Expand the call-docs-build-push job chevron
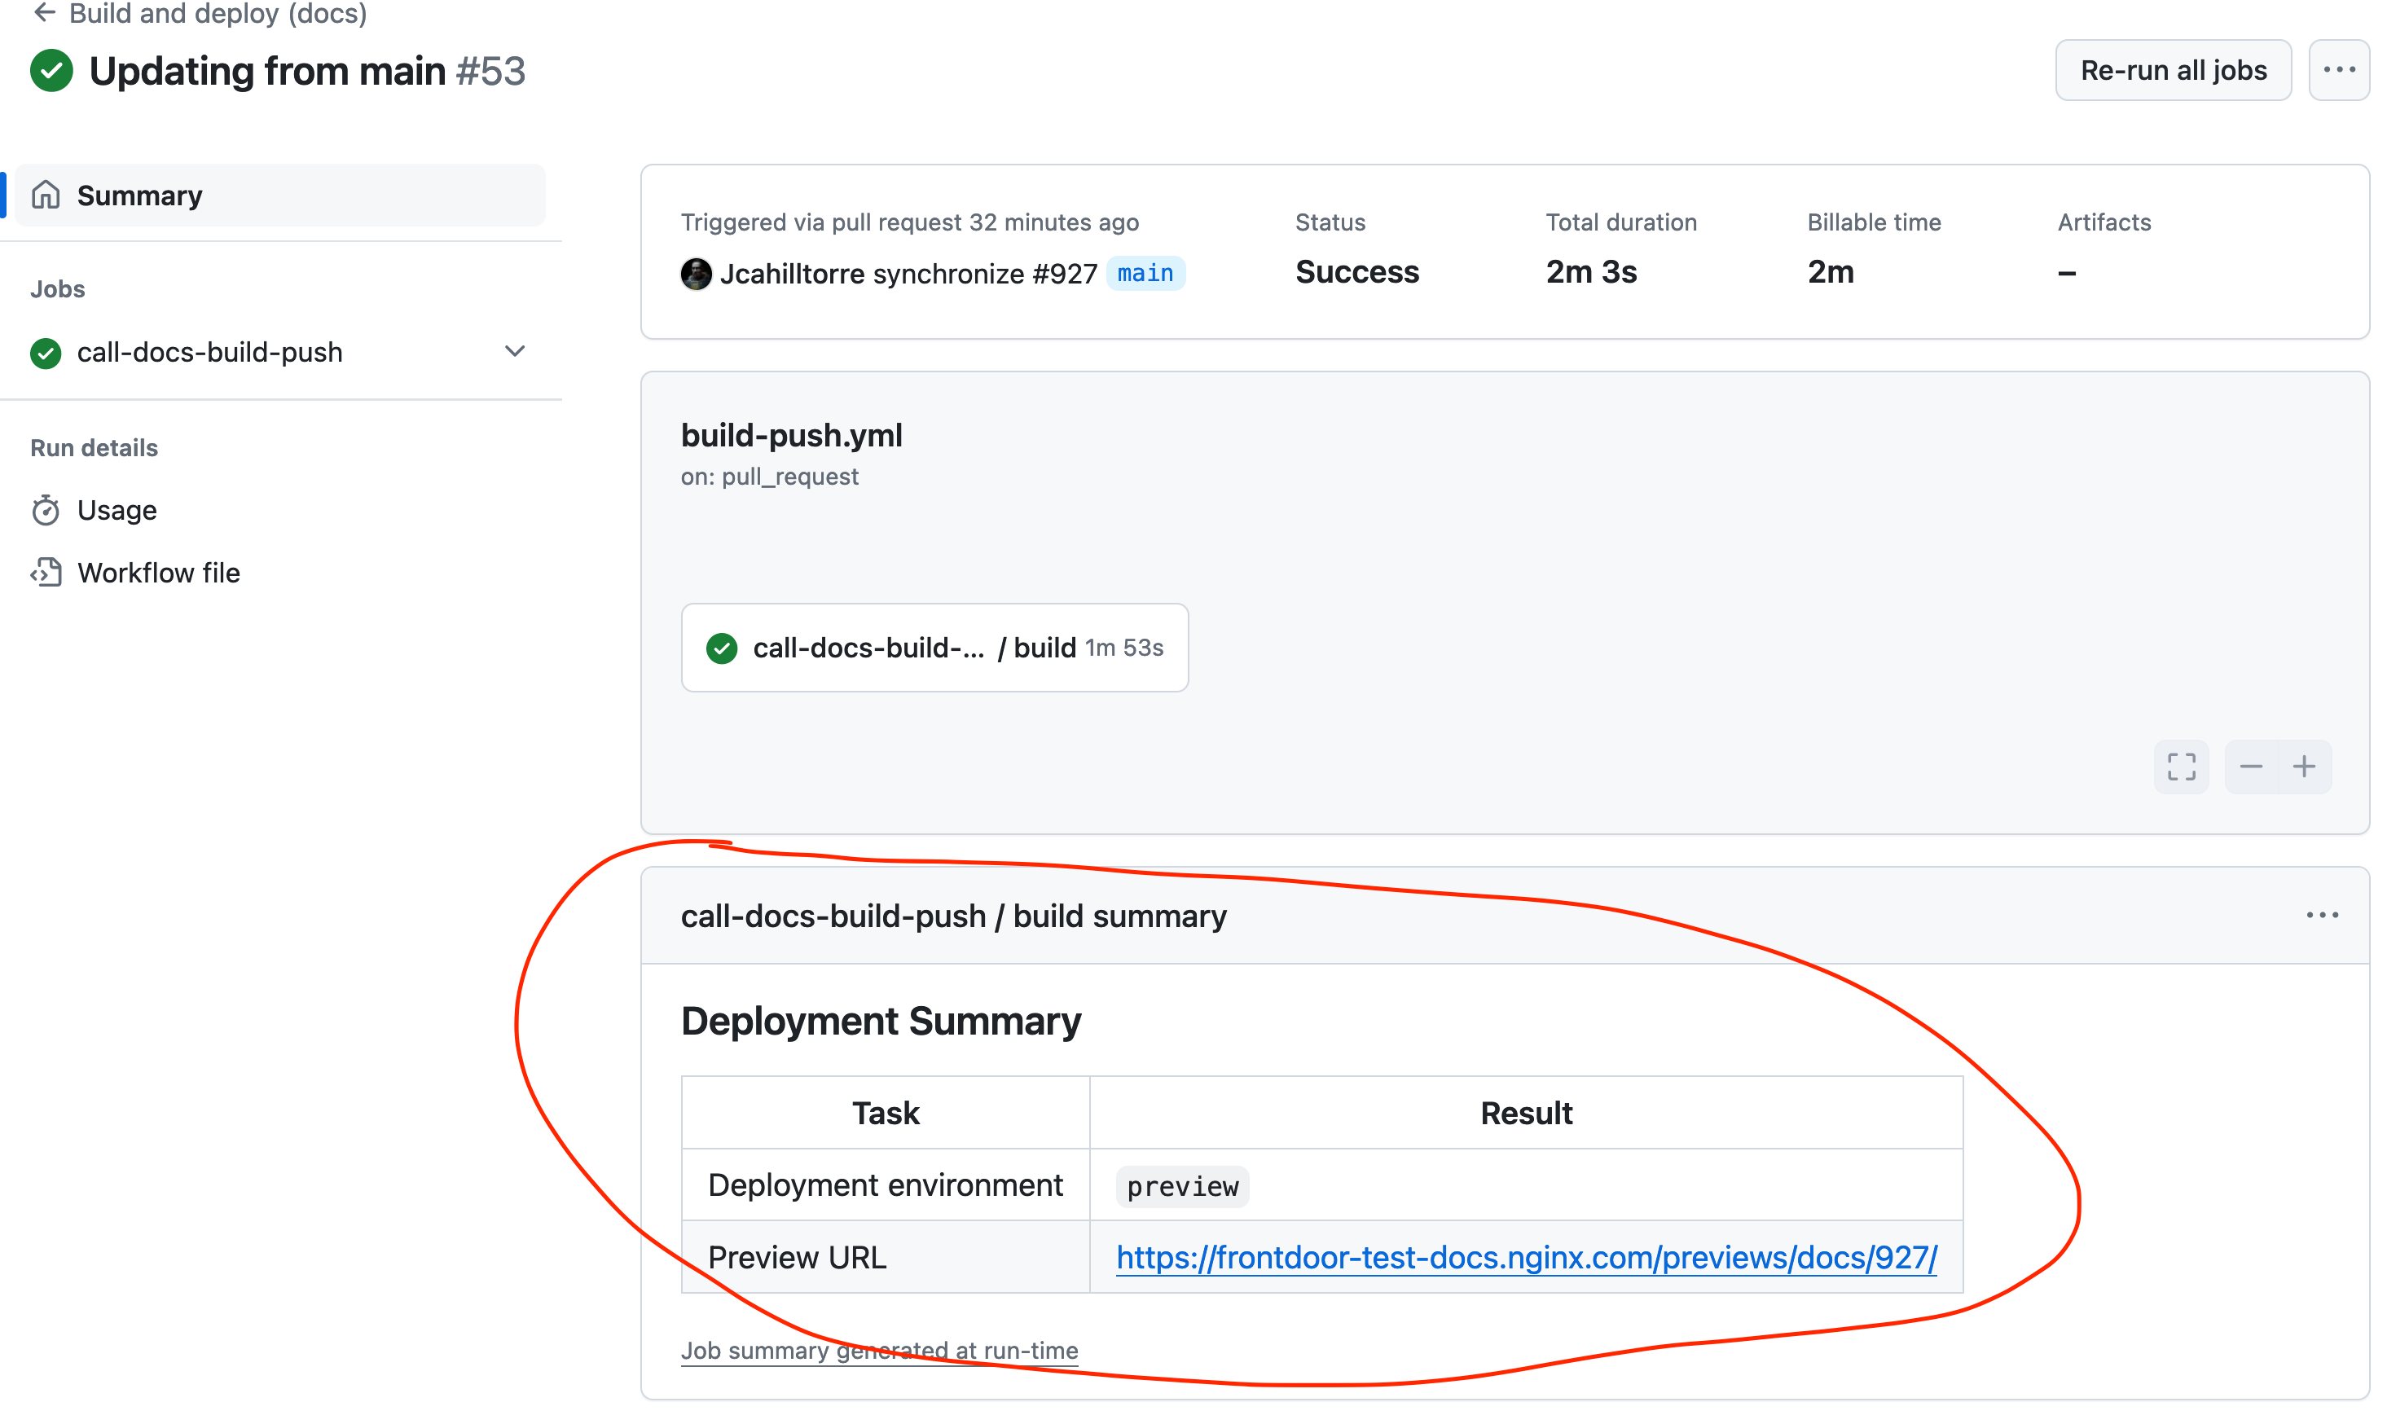The height and width of the screenshot is (1424, 2387). point(515,351)
